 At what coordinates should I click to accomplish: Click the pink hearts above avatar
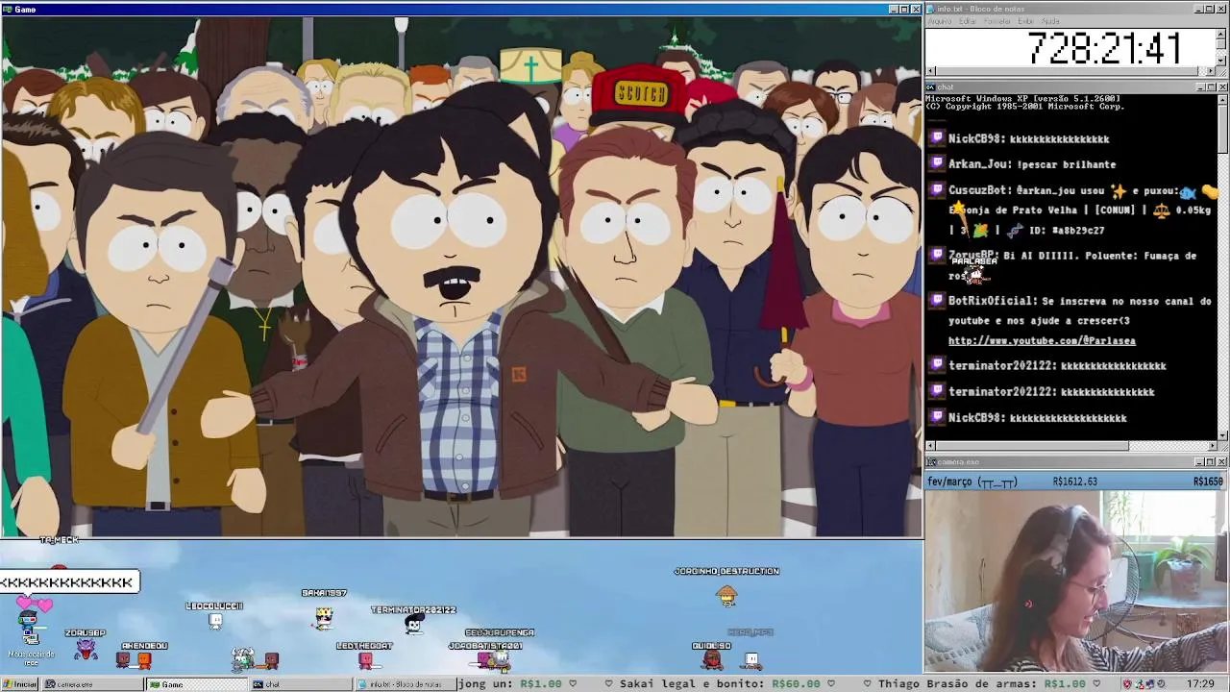[x=34, y=603]
